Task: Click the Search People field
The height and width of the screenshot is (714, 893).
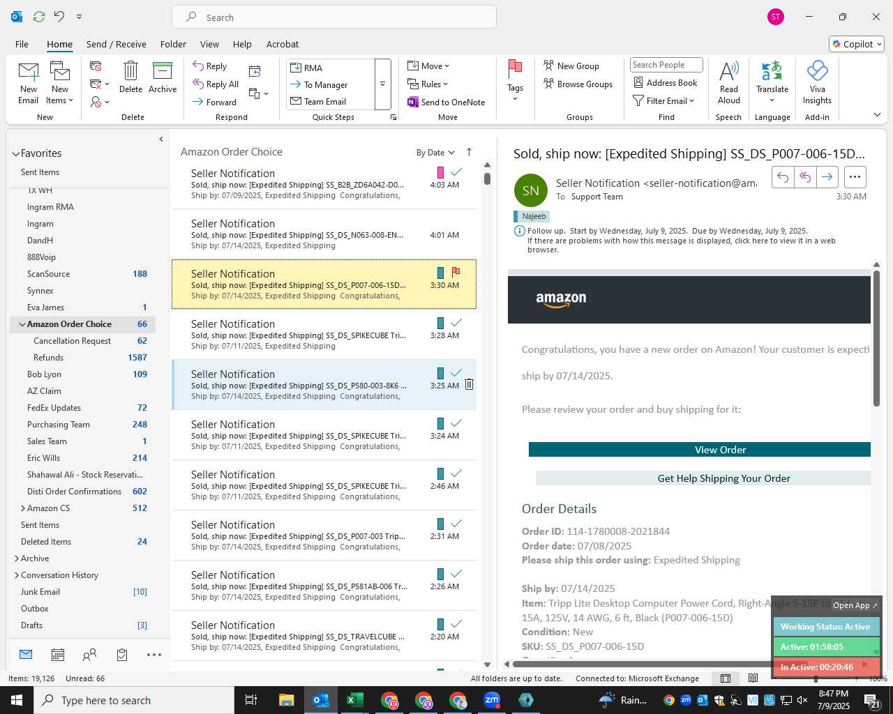Action: point(666,65)
